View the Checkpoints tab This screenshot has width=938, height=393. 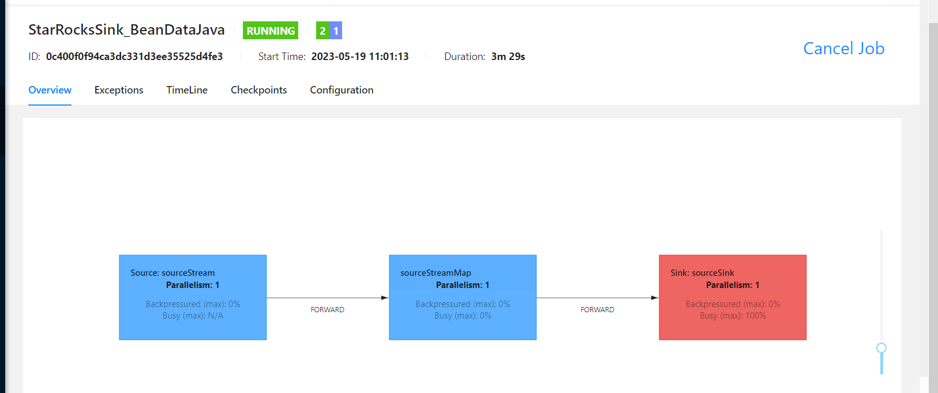point(258,90)
